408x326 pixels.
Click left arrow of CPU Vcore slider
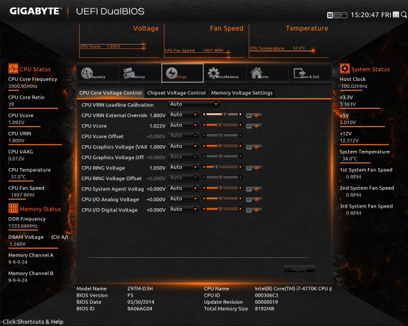click(204, 125)
